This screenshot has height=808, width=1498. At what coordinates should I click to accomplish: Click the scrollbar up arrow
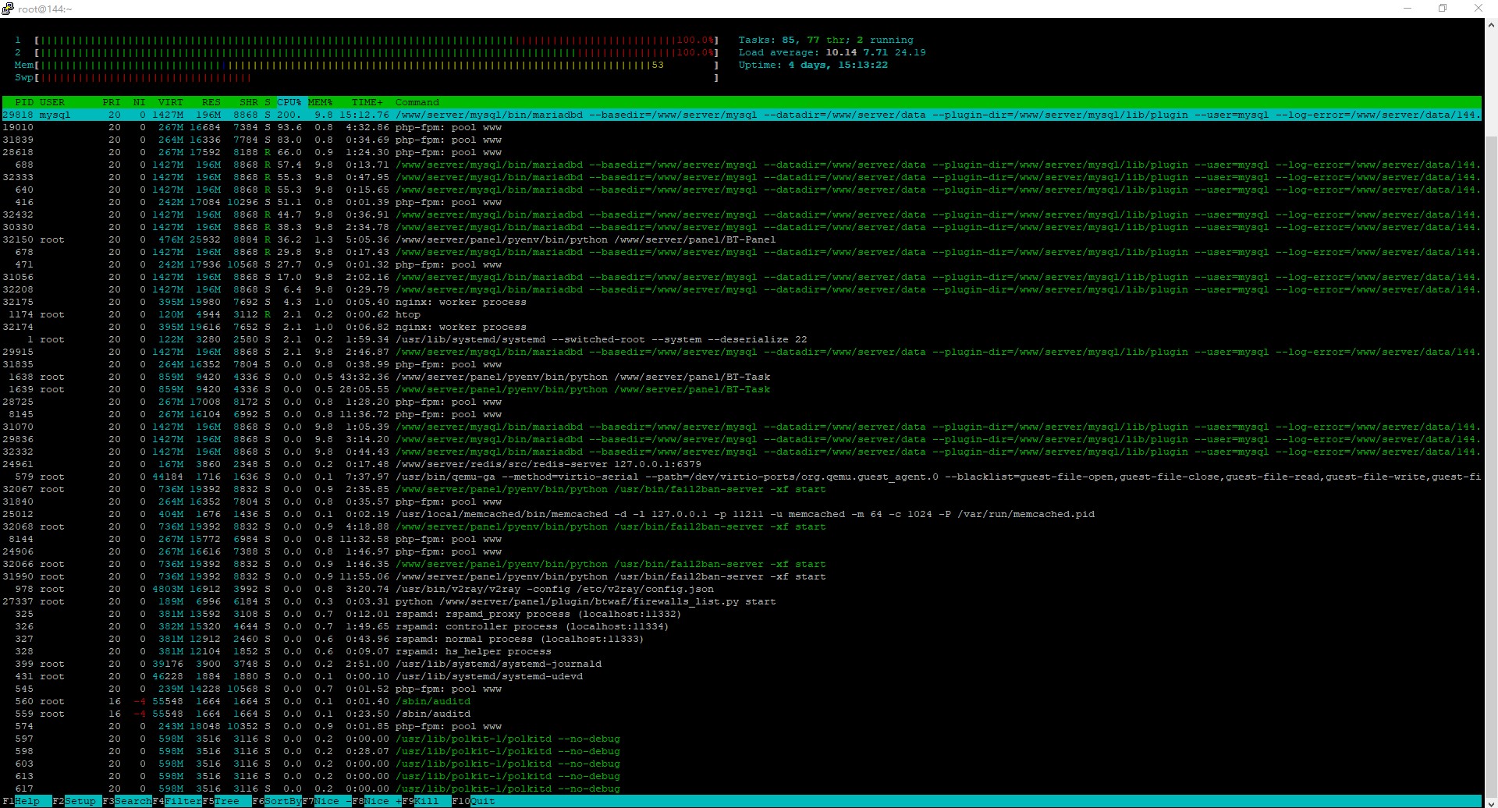click(1491, 25)
